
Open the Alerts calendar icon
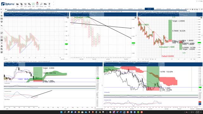[x=37, y=4]
